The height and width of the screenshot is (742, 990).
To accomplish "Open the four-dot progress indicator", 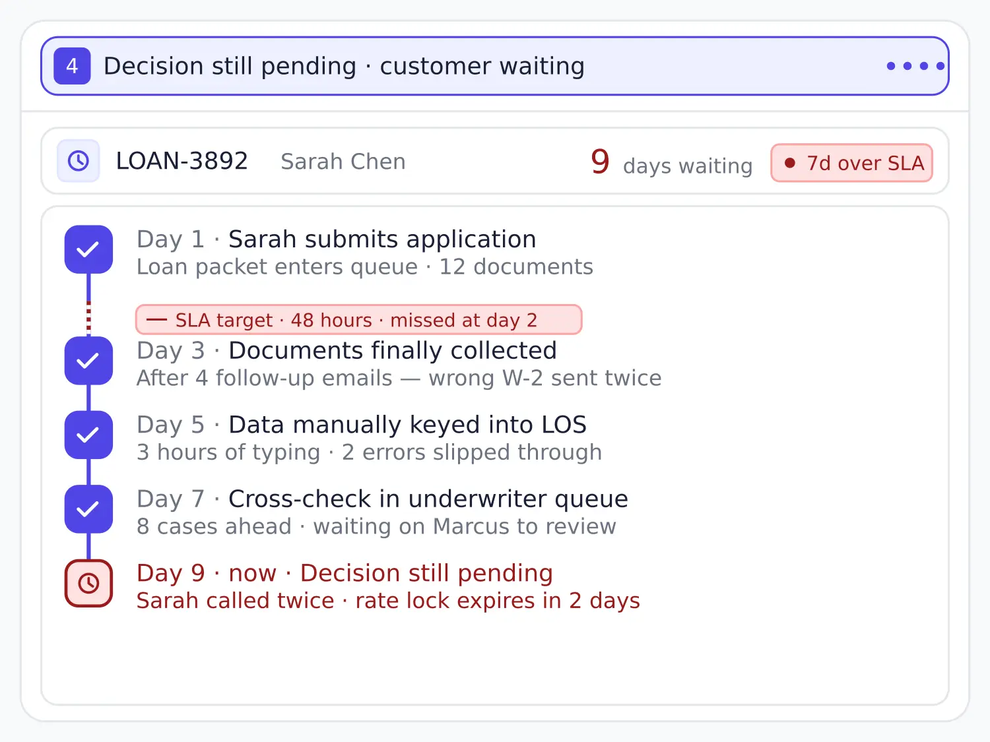I will tap(915, 66).
